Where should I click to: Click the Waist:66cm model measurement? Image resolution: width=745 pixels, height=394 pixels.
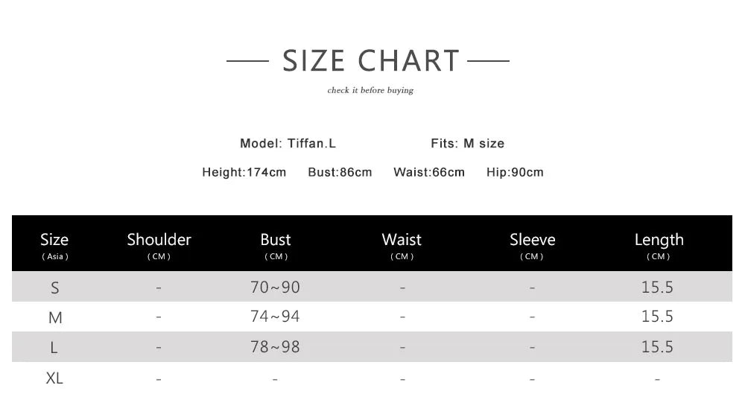[x=428, y=172]
